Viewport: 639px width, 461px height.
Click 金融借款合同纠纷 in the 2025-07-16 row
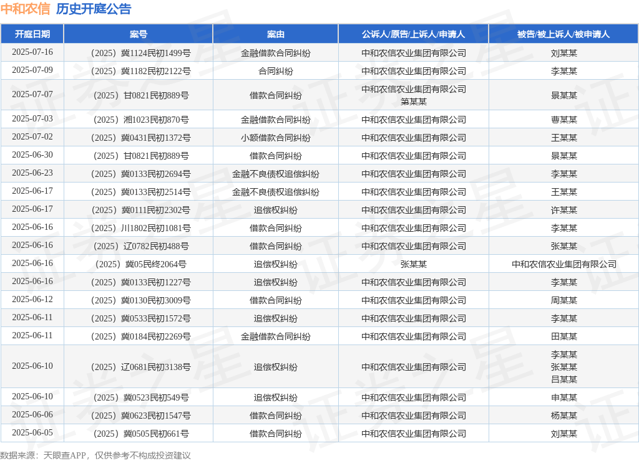pos(275,54)
